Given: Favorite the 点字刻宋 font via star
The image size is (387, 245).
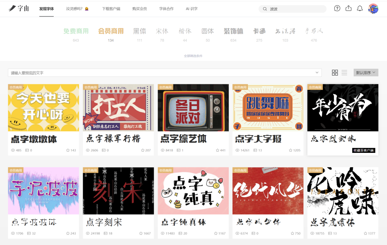Looking at the screenshot, I should point(141,234).
